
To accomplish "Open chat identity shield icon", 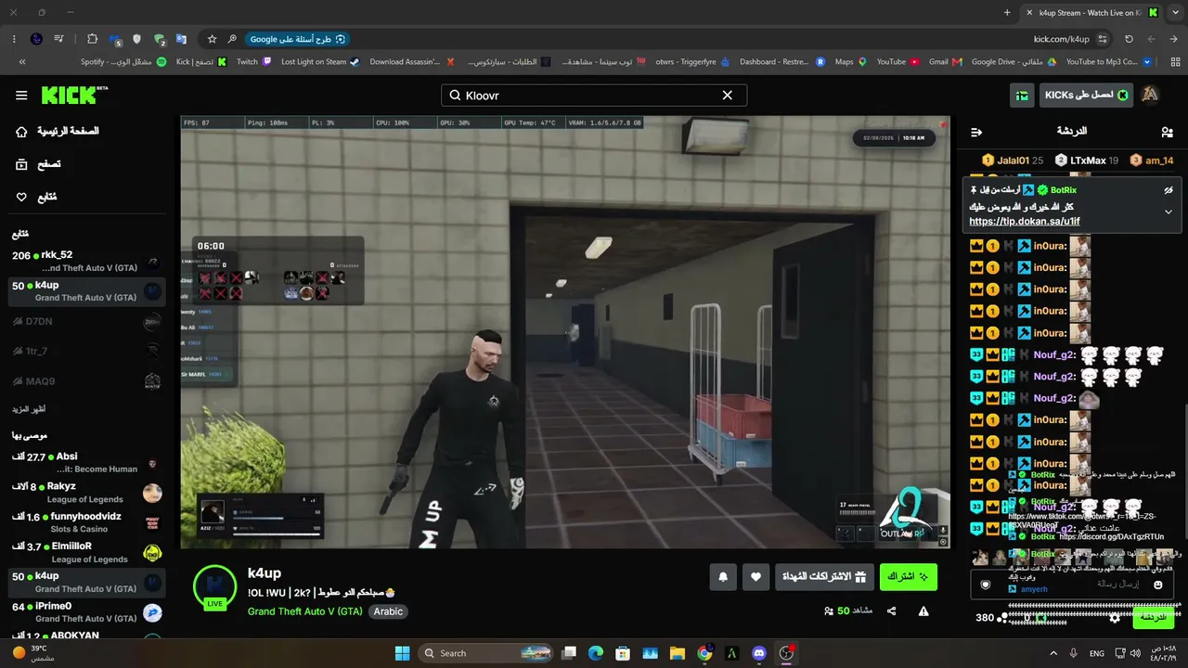I will click(x=986, y=584).
